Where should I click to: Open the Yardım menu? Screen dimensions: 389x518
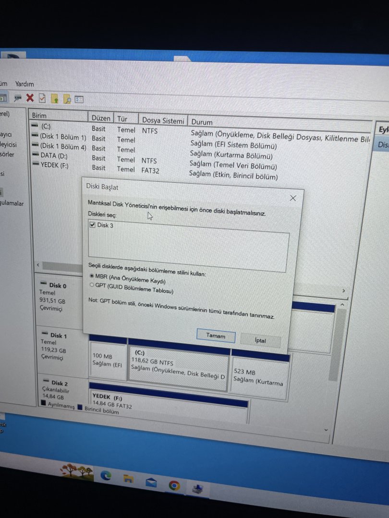[24, 84]
